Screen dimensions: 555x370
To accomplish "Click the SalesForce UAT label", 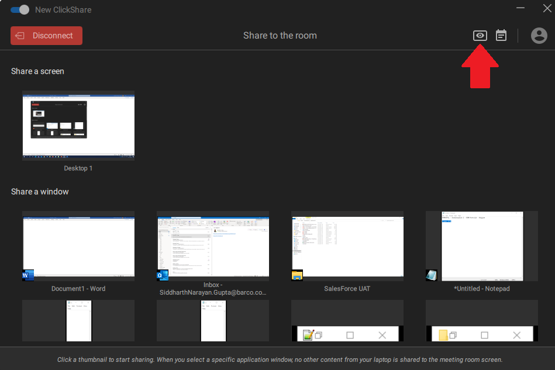I will (x=347, y=289).
